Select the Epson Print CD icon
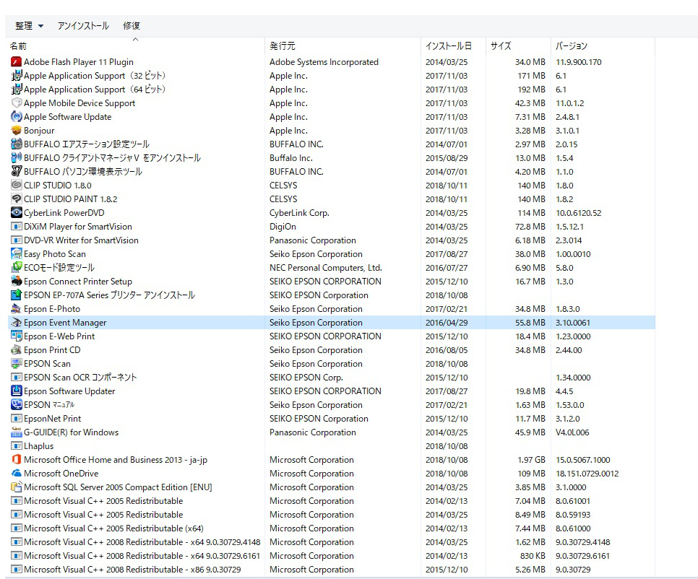The image size is (698, 579). tap(17, 350)
